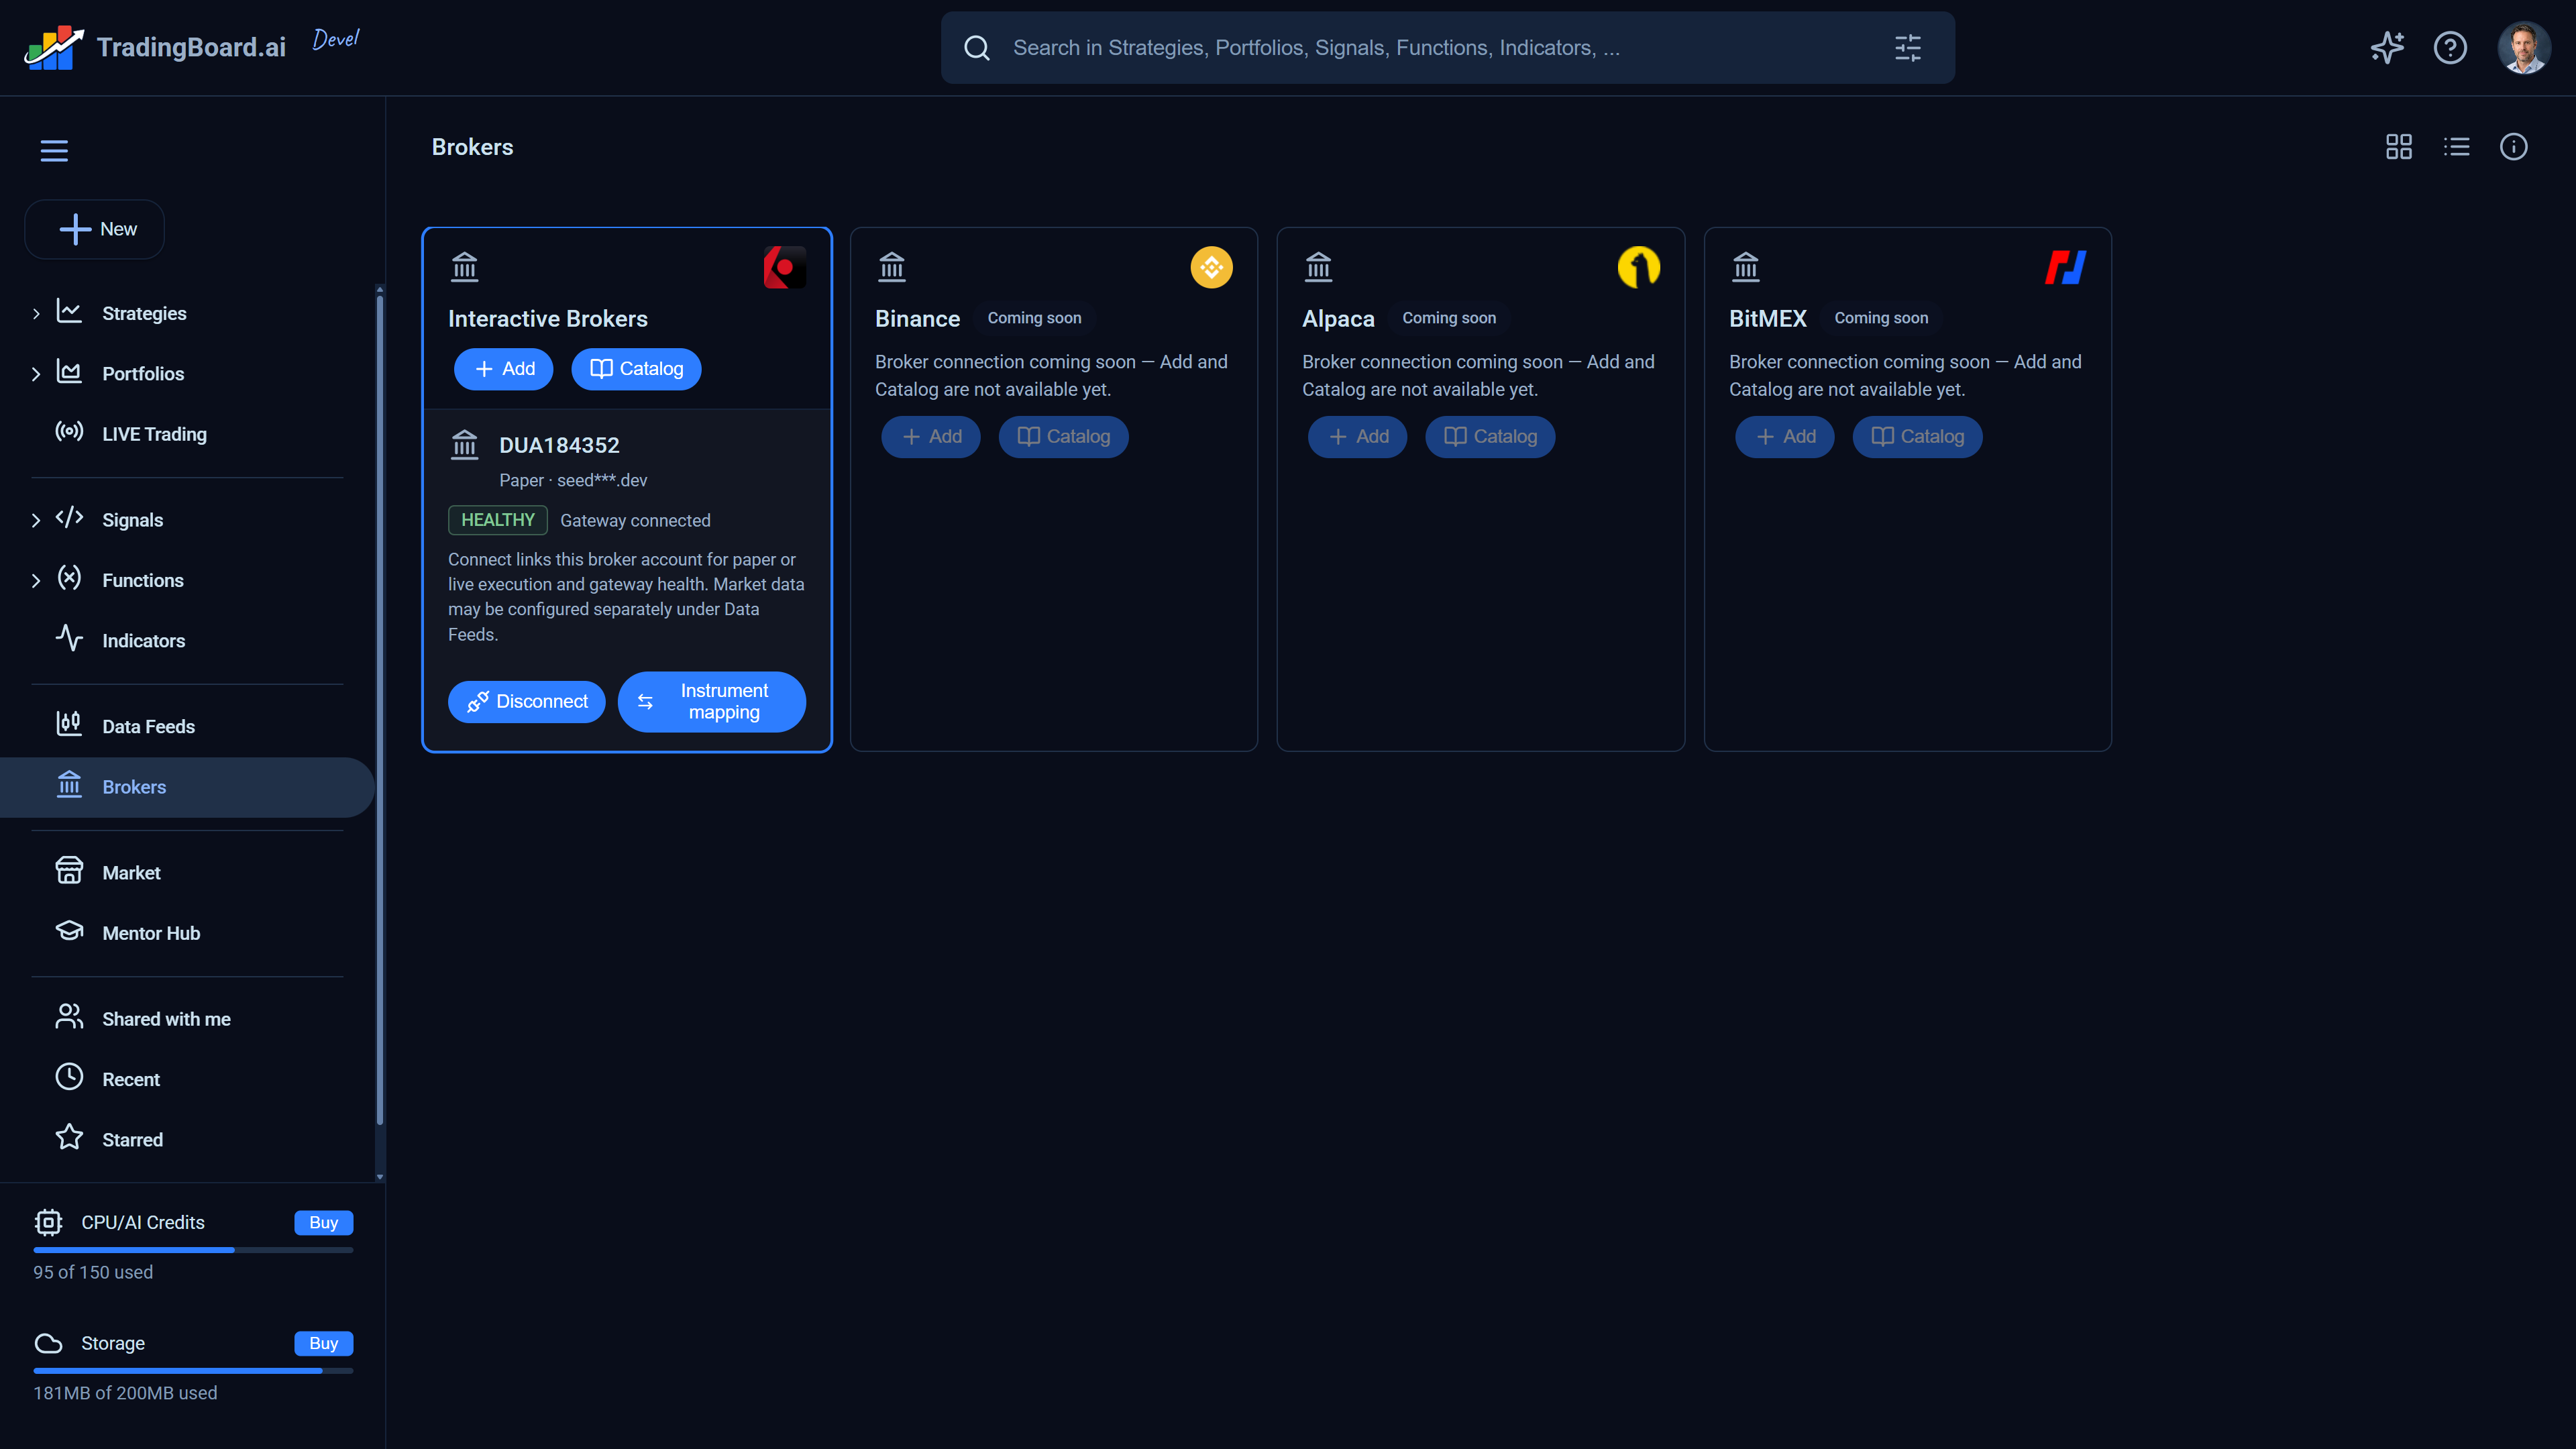Click the Brokers bank icon in sidebar
The image size is (2576, 1449).
pos(69,785)
